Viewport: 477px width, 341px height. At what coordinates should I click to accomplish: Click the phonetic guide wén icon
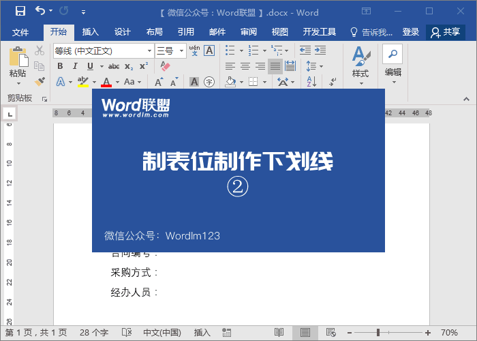194,50
